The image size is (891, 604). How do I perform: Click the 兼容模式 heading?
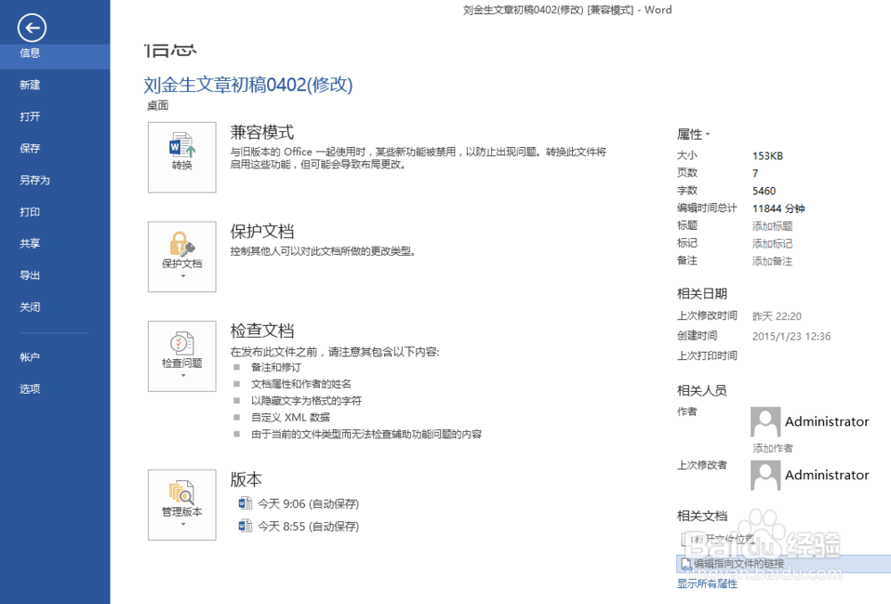click(x=262, y=133)
